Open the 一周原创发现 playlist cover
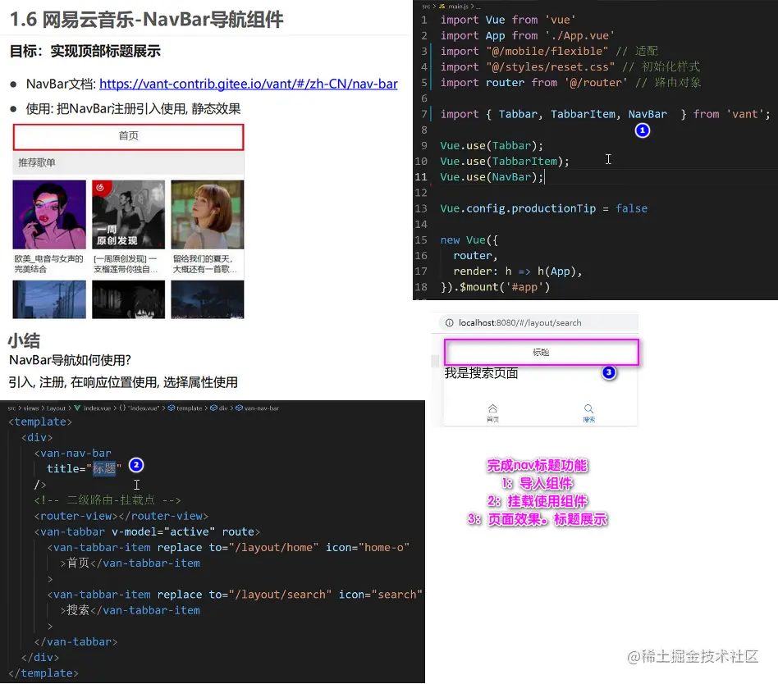Viewport: 778px width, 684px height. click(x=129, y=214)
